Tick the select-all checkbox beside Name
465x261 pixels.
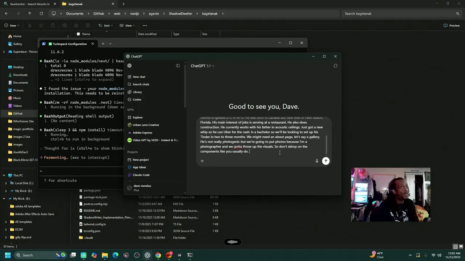pyautogui.click(x=78, y=34)
